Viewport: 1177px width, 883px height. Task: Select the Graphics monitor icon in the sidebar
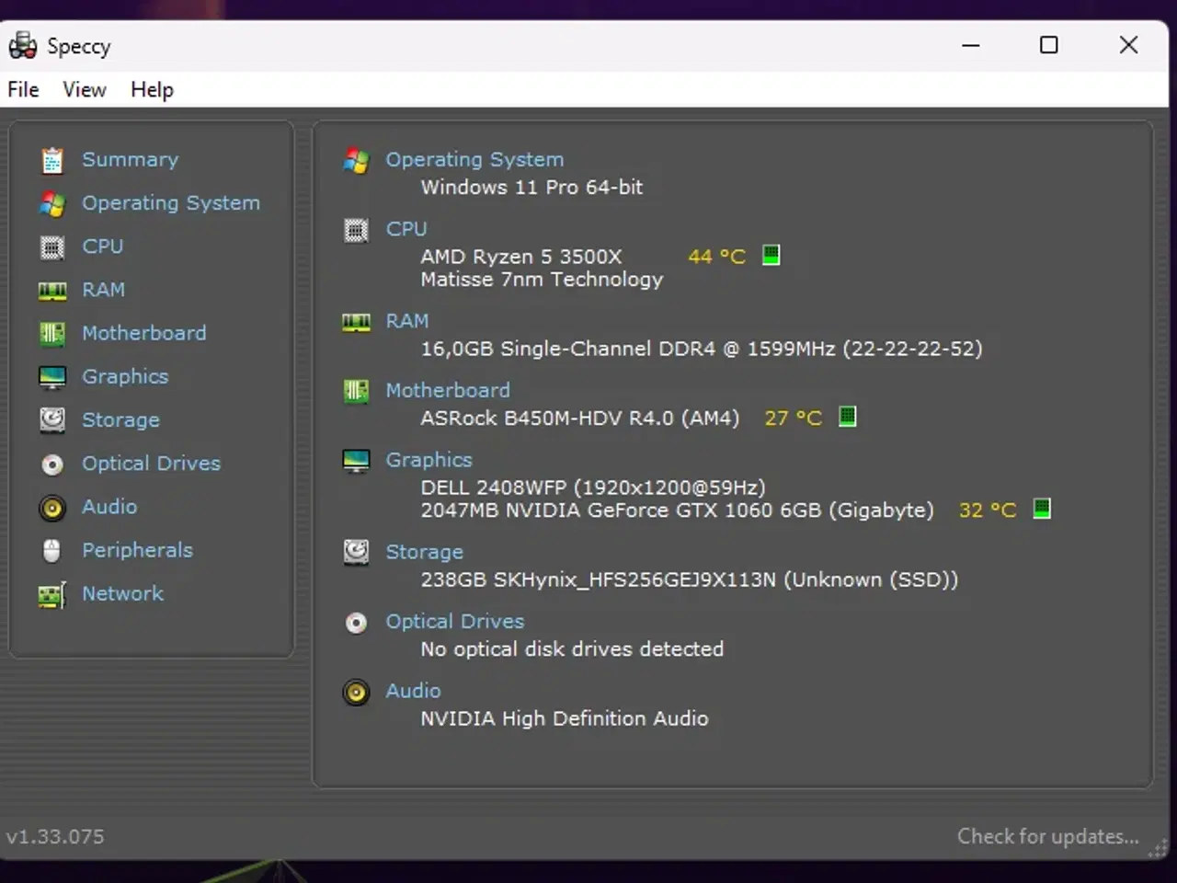tap(52, 376)
